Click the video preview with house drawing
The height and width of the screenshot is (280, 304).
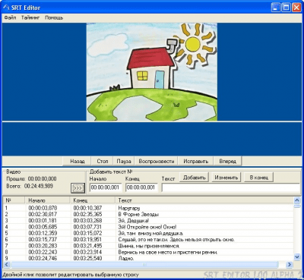click(x=152, y=72)
